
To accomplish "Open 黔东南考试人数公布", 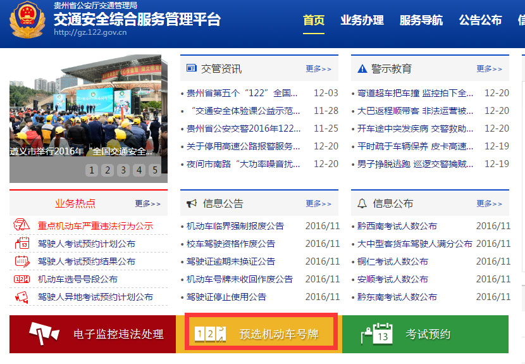I will tap(397, 297).
